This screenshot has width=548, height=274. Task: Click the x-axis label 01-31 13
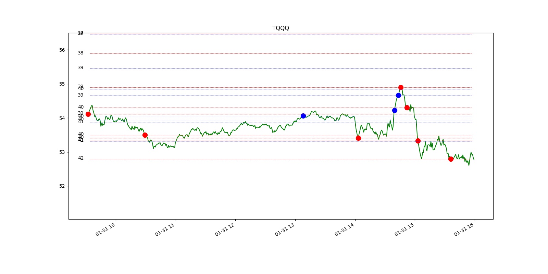[x=285, y=229]
